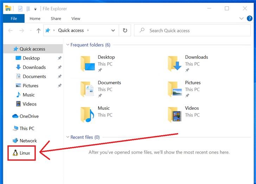Select the Desktop folder in Frequent folders
This screenshot has width=256, height=184.
[98, 63]
